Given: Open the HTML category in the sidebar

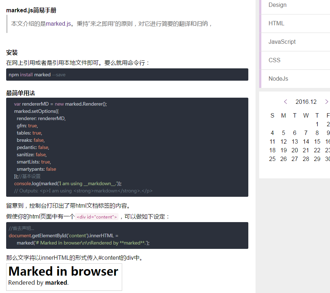Looking at the screenshot, I should [277, 23].
